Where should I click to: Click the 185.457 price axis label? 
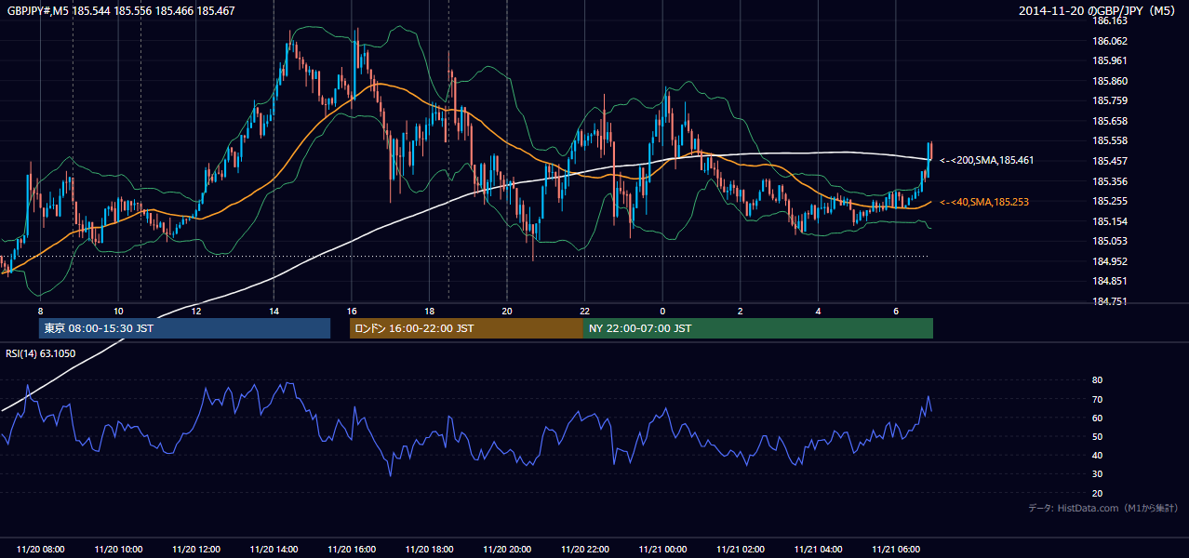point(1109,161)
